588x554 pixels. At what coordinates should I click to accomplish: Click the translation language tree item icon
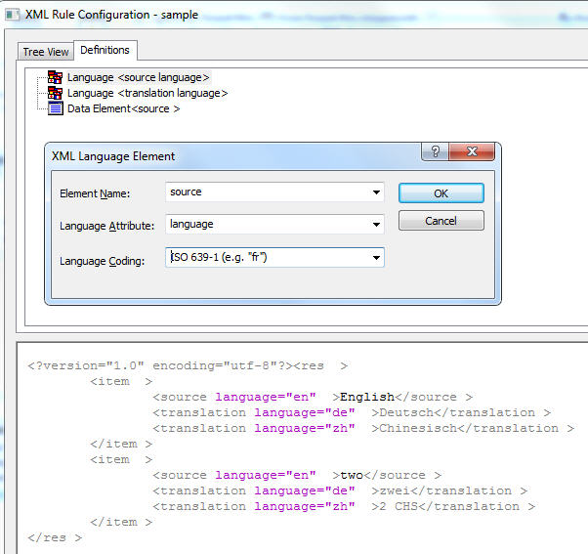(56, 93)
